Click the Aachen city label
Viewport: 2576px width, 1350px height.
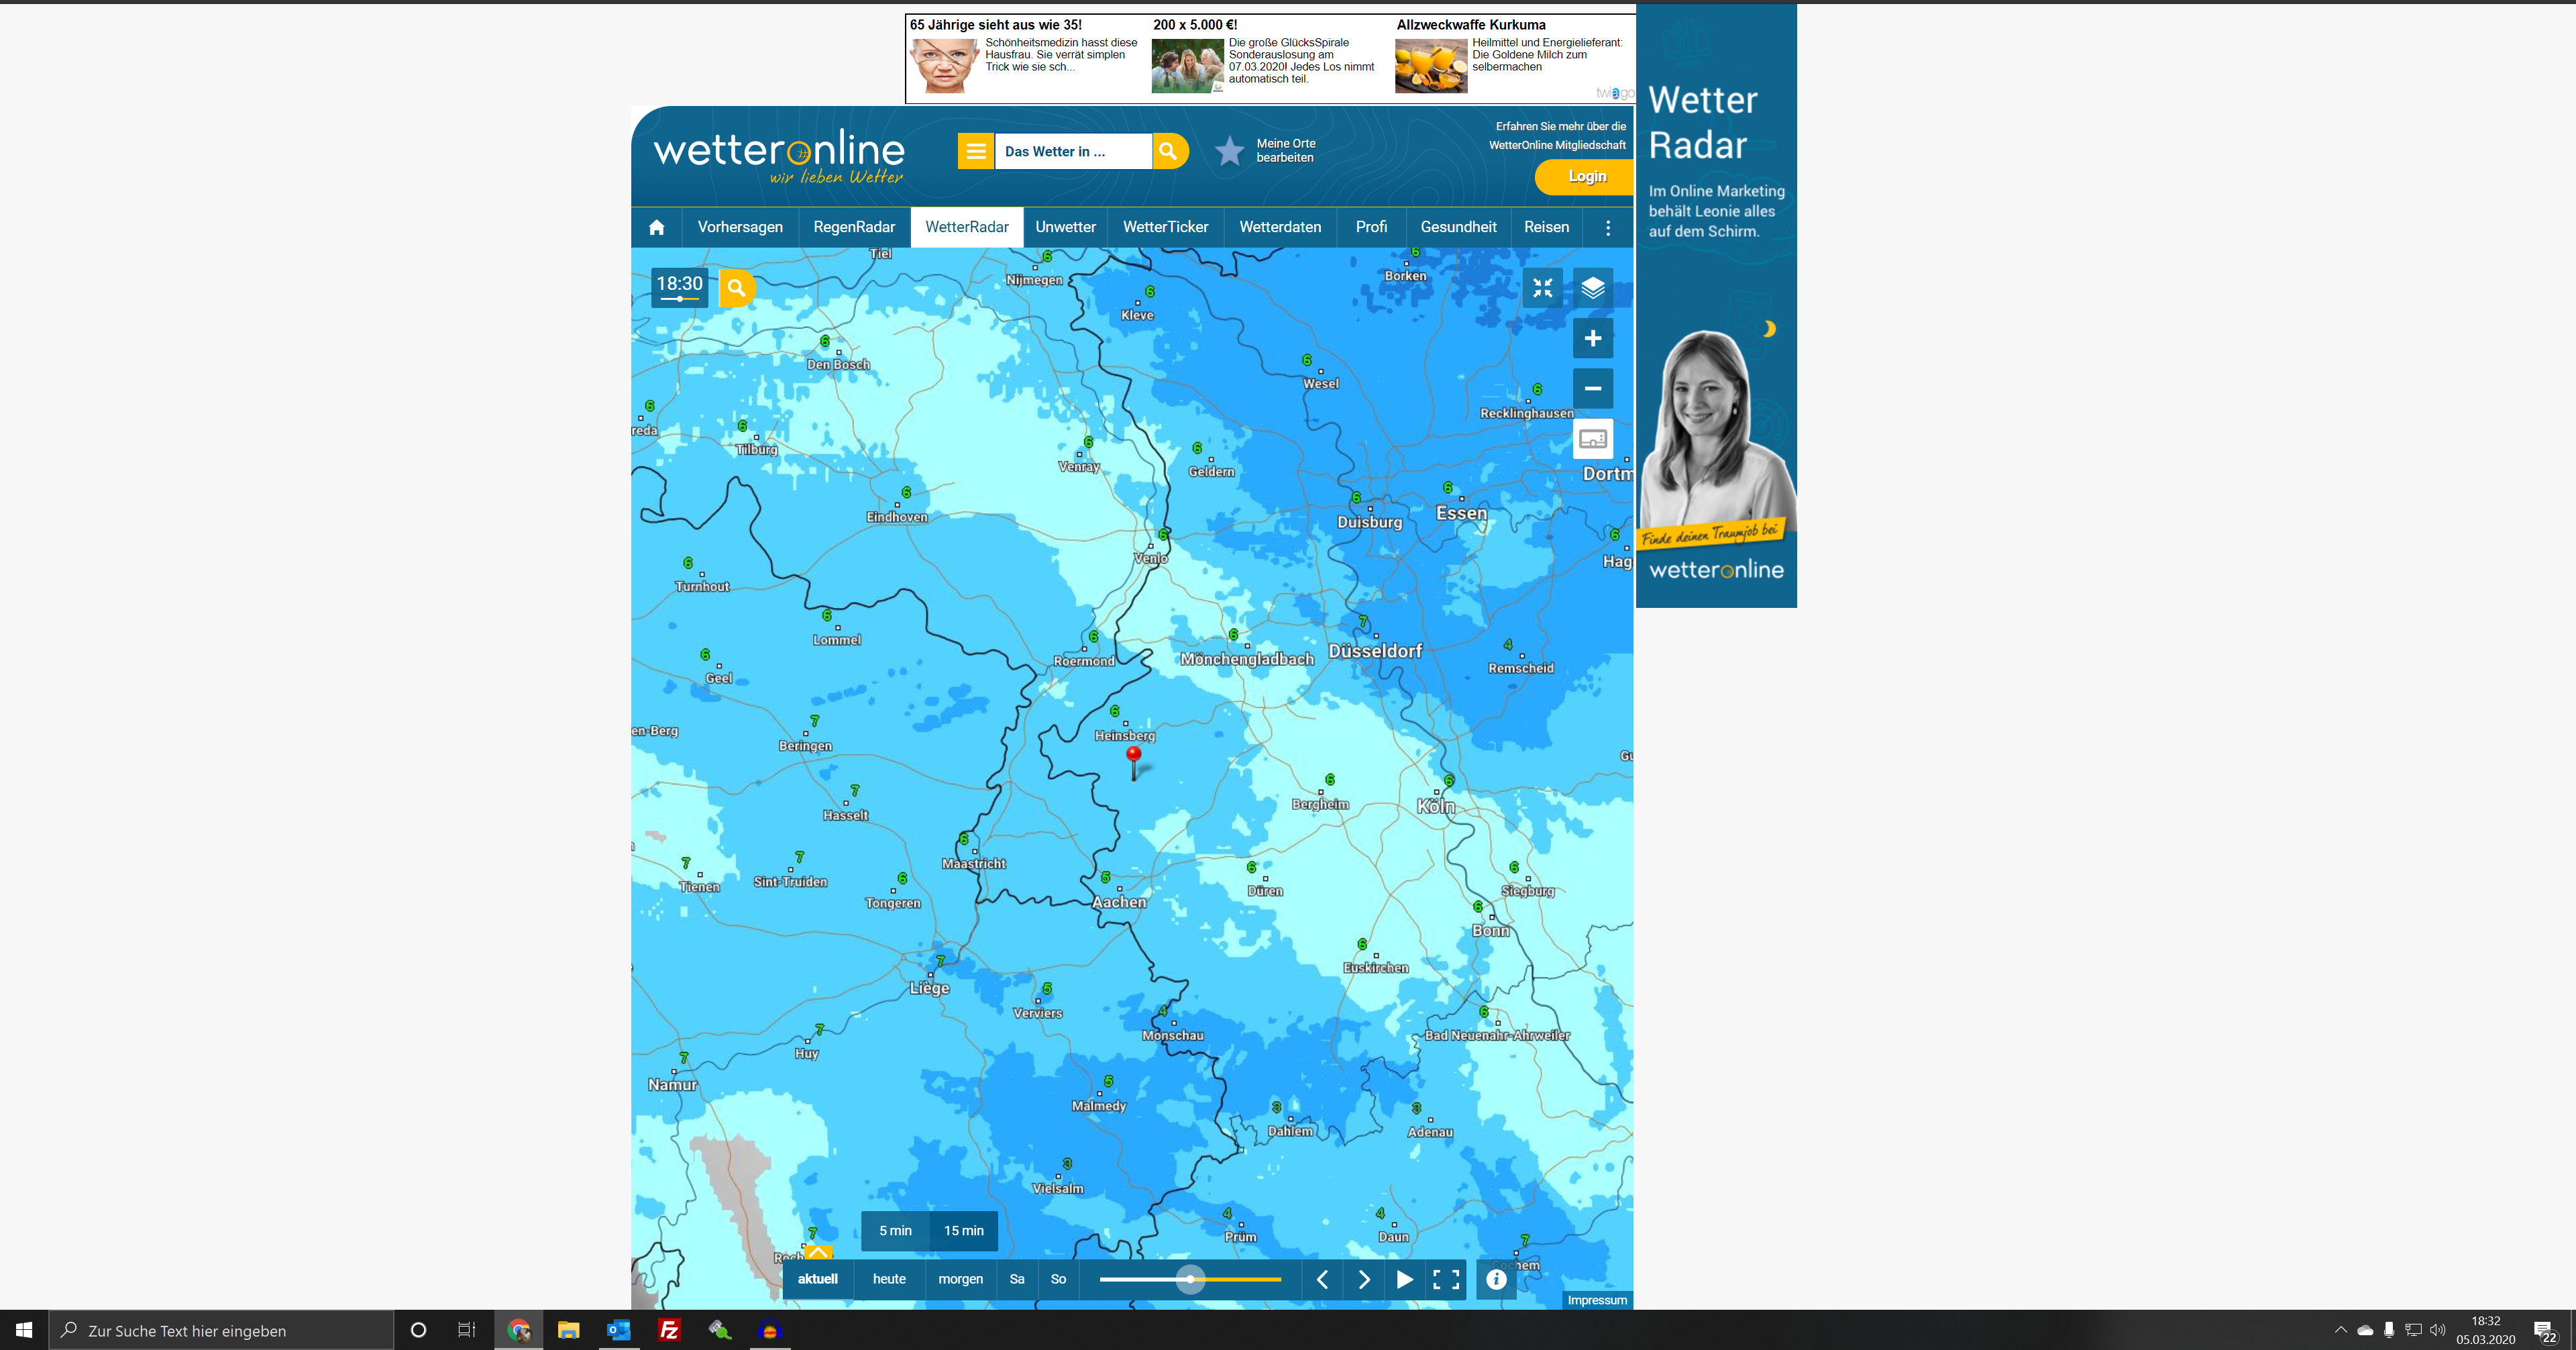(1119, 902)
